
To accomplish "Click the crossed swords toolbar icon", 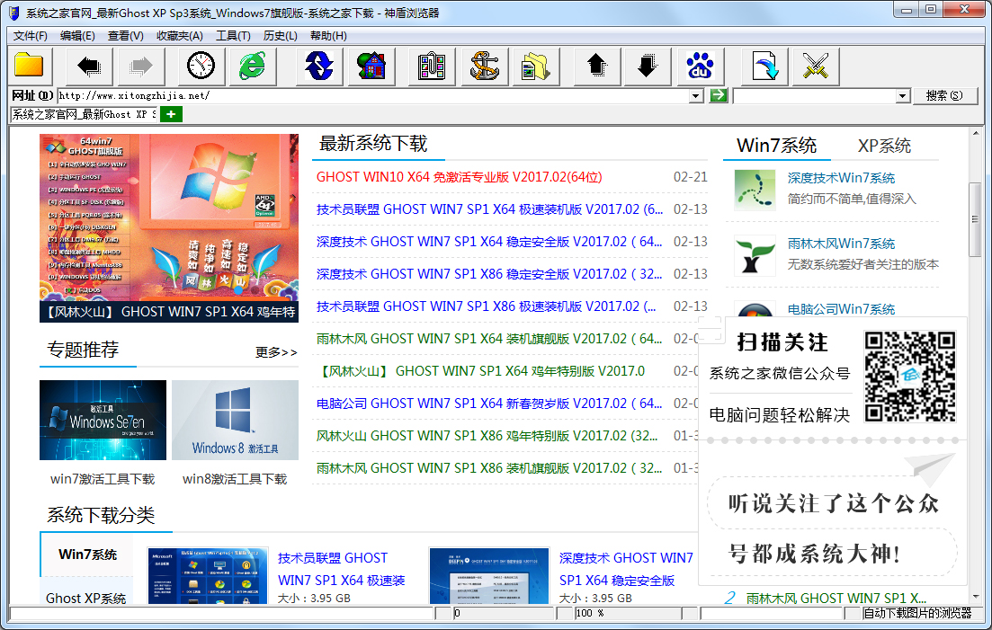I will click(815, 67).
